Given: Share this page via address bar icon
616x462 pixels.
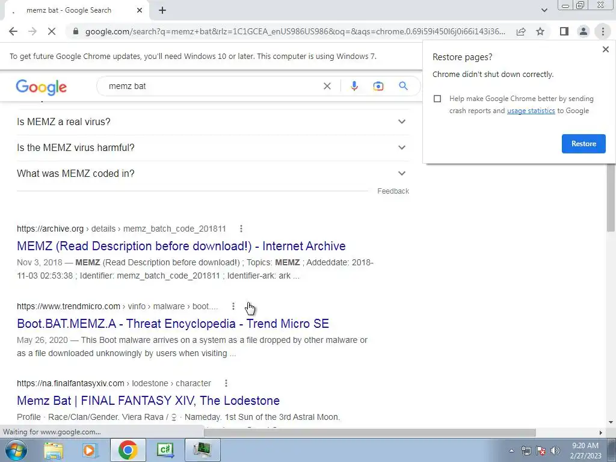Looking at the screenshot, I should coord(521,31).
